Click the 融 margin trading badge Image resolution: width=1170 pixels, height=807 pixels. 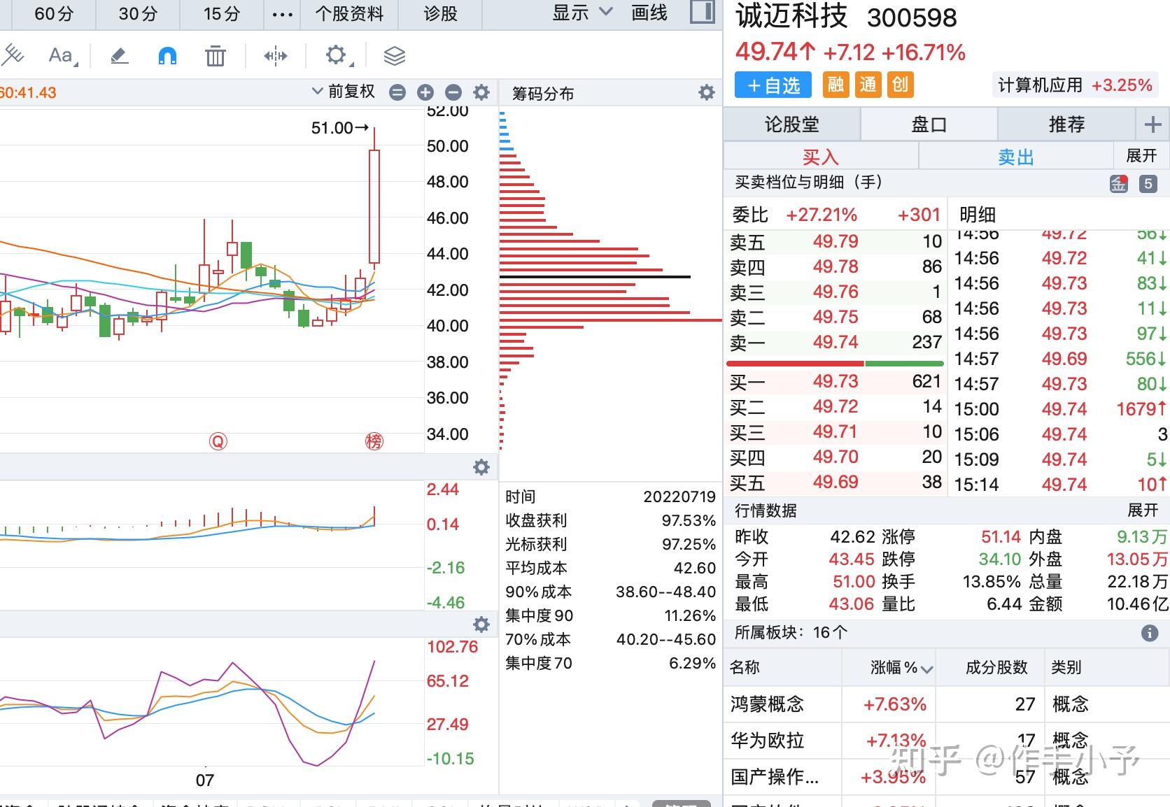[x=836, y=85]
